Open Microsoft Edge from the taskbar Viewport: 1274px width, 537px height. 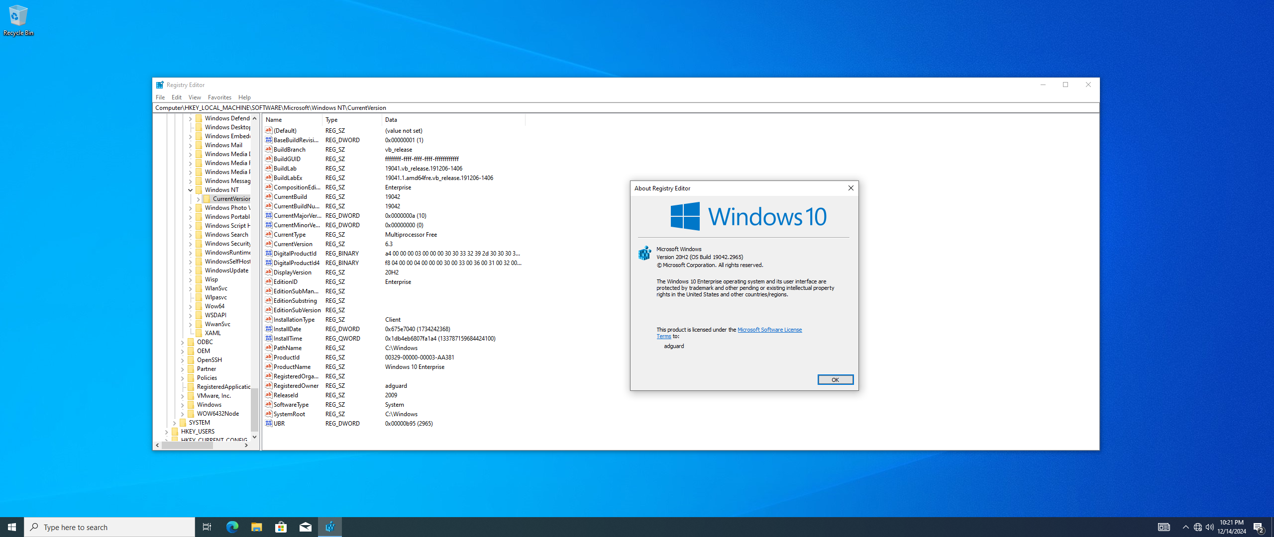232,527
